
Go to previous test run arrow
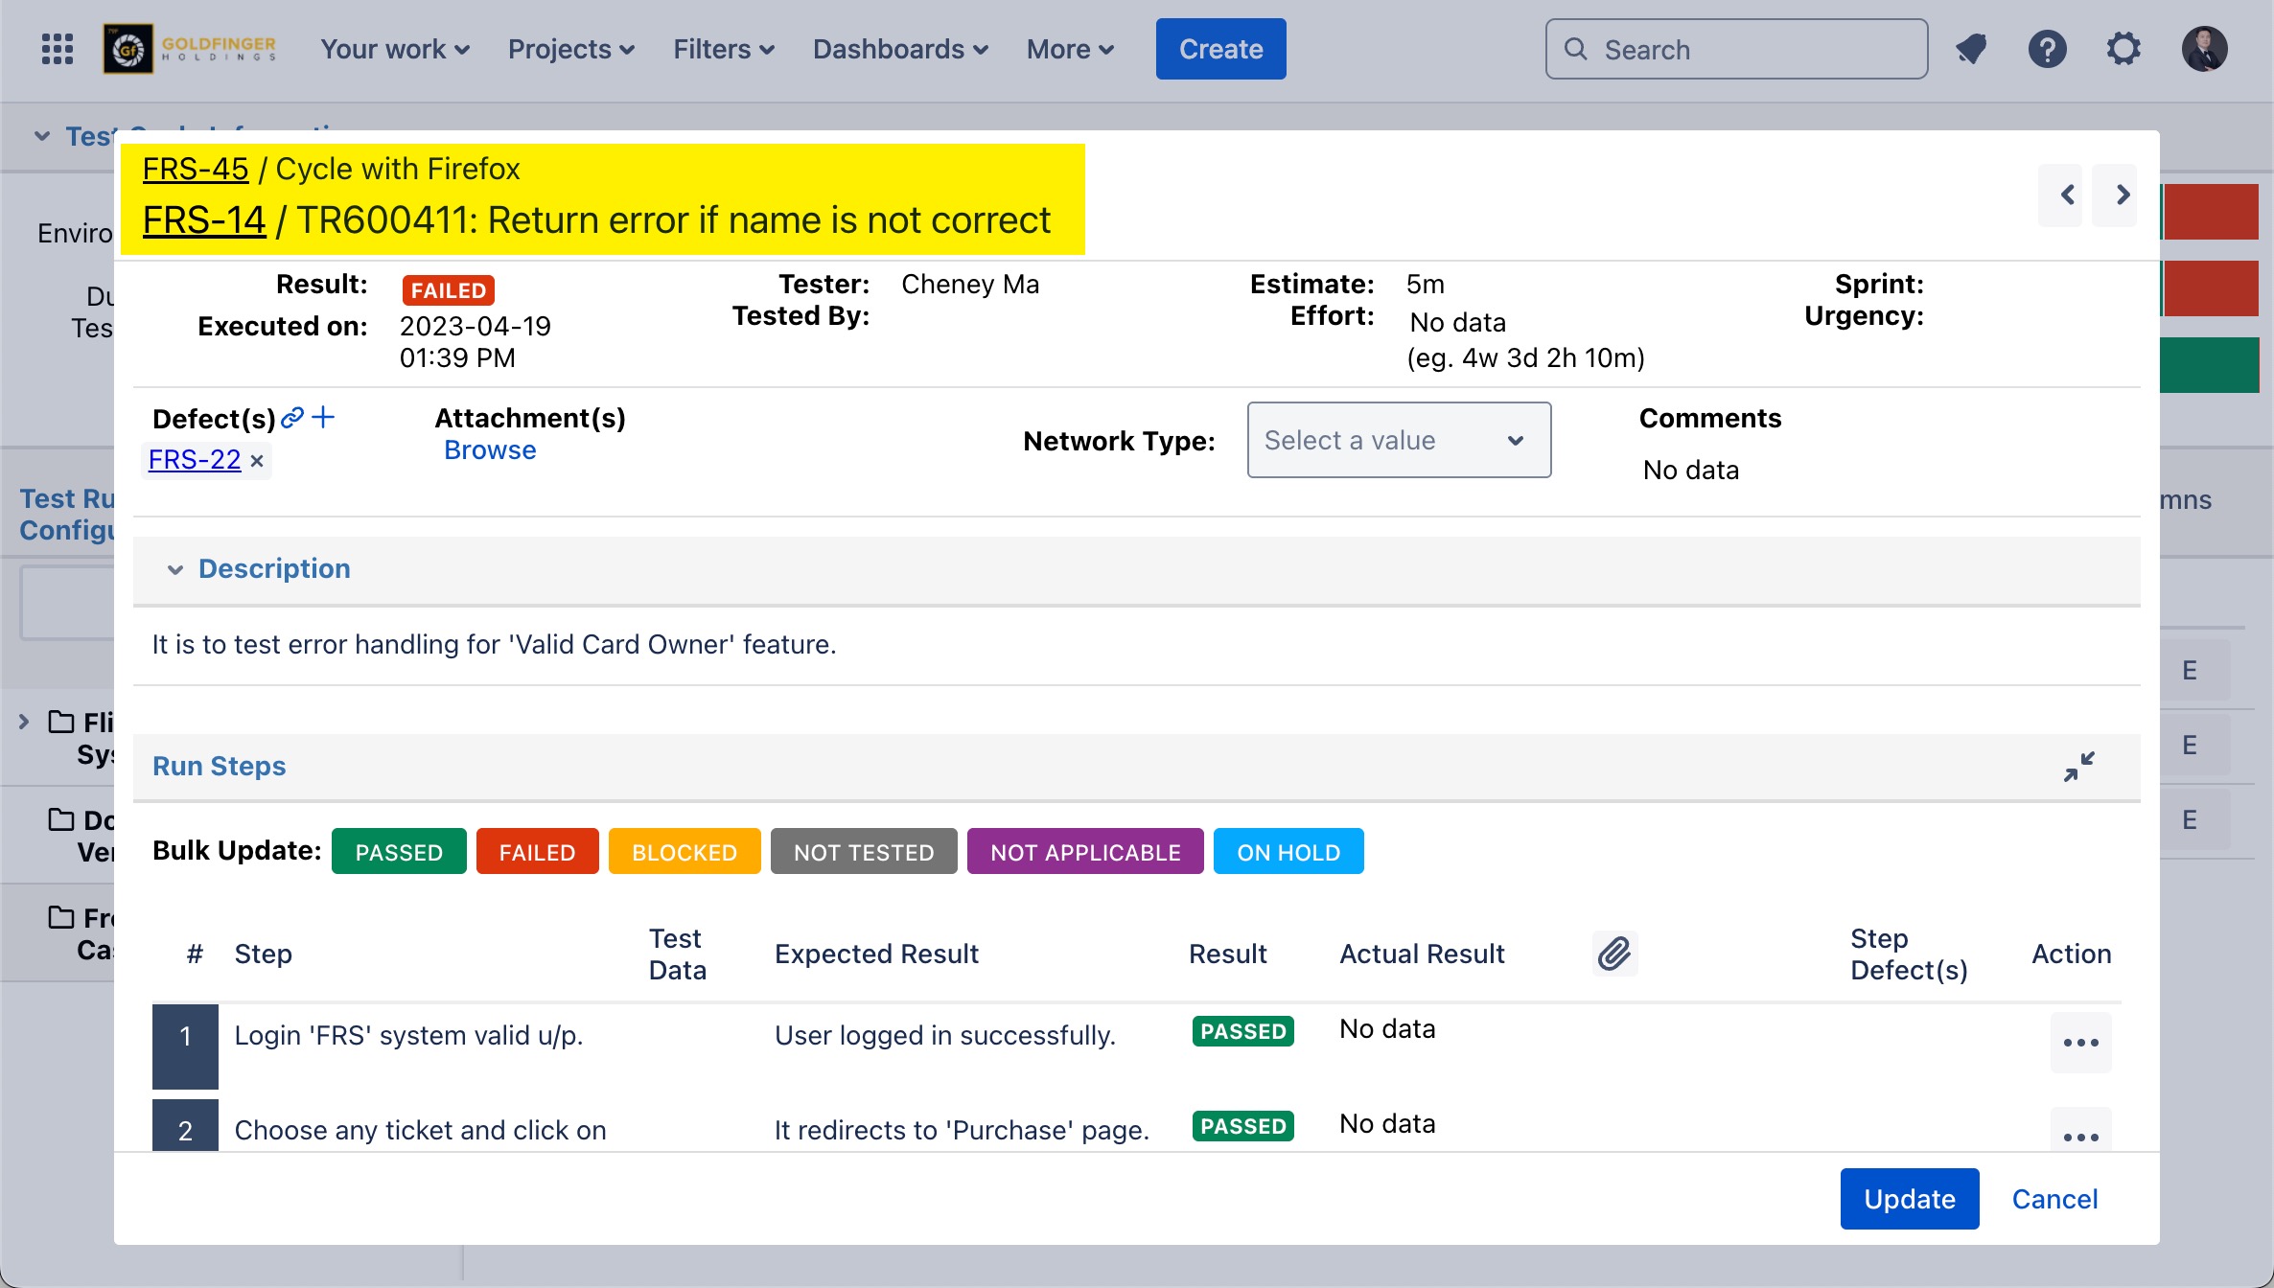2068,195
